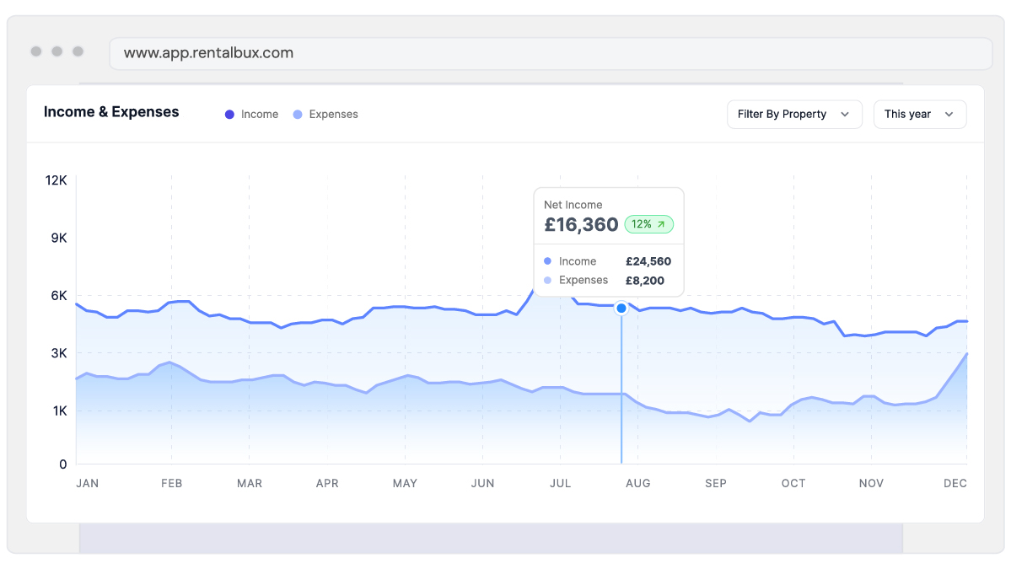Click the Income dot in the tooltip
Image resolution: width=1011 pixels, height=569 pixels.
pos(548,261)
